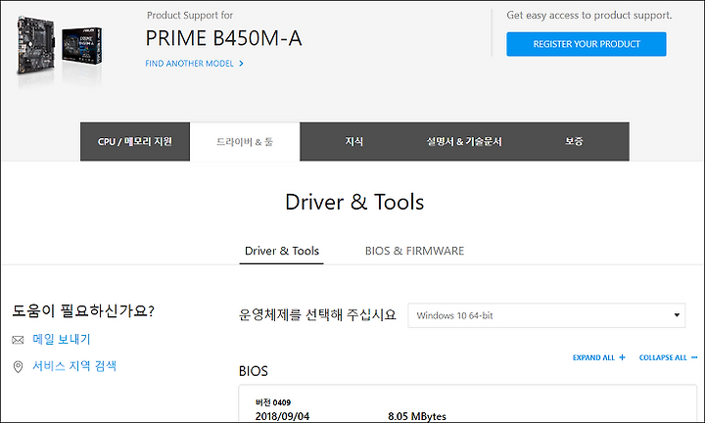Click the 도움이 필요하신가요? heading
Screen dimensions: 705x423
pyautogui.click(x=83, y=310)
